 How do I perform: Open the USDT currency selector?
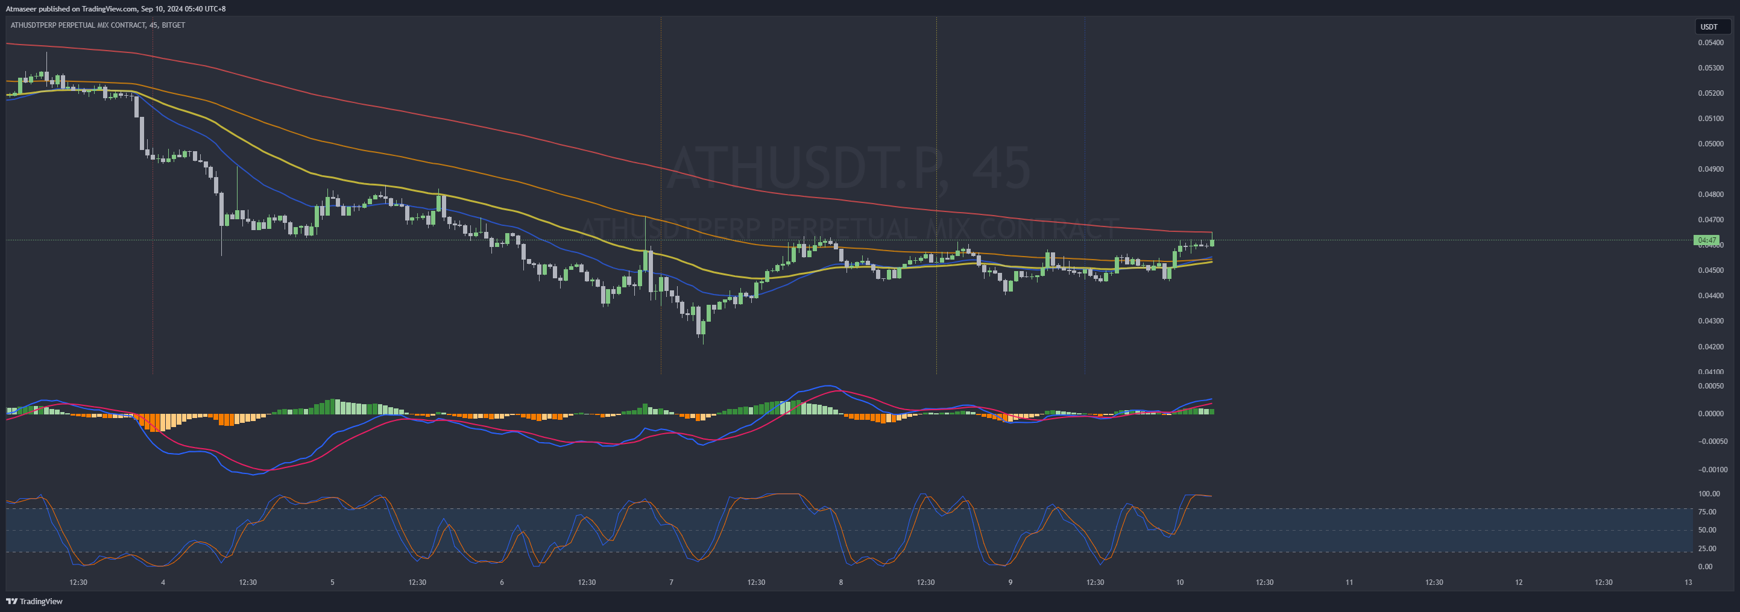tap(1712, 27)
